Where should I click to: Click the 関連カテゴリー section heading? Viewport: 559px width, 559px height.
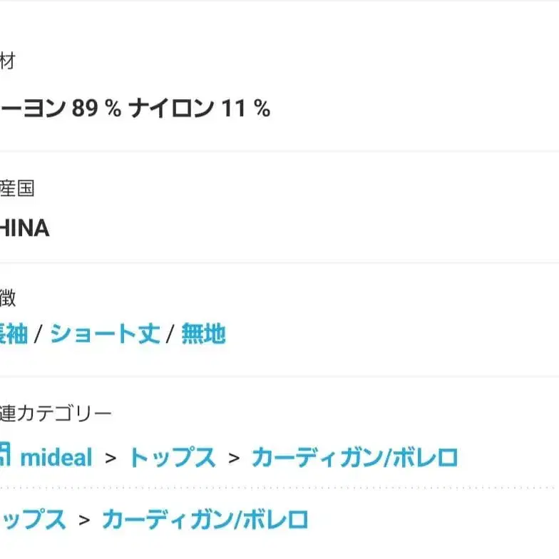click(56, 414)
